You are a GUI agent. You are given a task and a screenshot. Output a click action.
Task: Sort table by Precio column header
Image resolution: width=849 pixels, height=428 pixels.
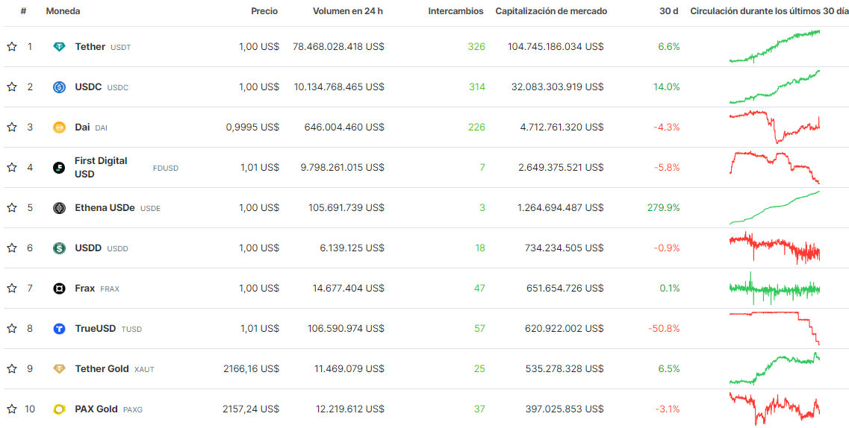point(264,11)
